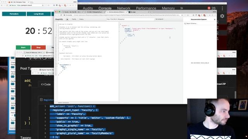Close the Documentation Explorer panel
The height and width of the screenshot is (139, 248).
215,19
